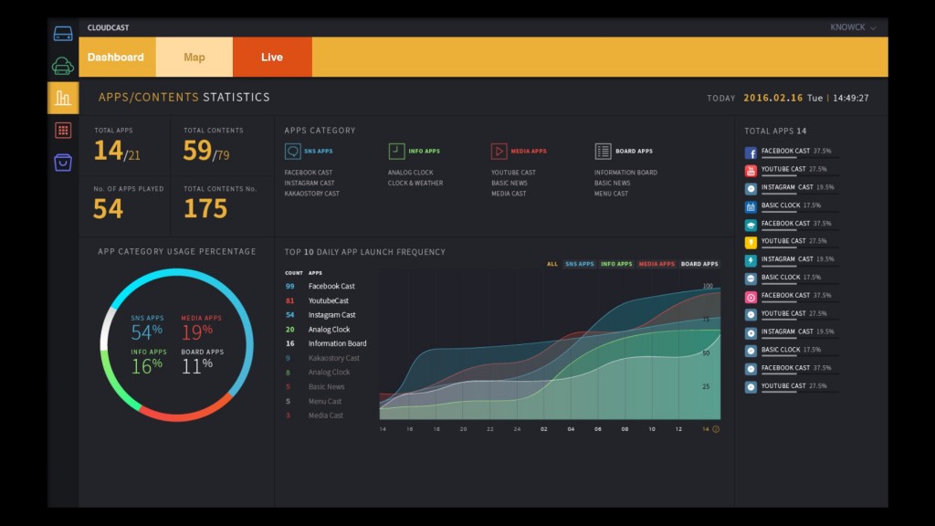Image resolution: width=935 pixels, height=526 pixels.
Task: Click the Info Apps clock icon
Action: tap(396, 152)
